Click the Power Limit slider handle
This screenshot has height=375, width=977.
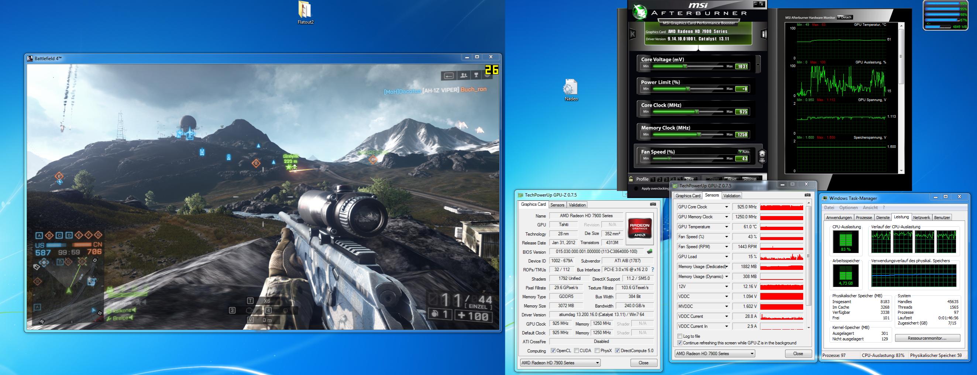tap(688, 88)
